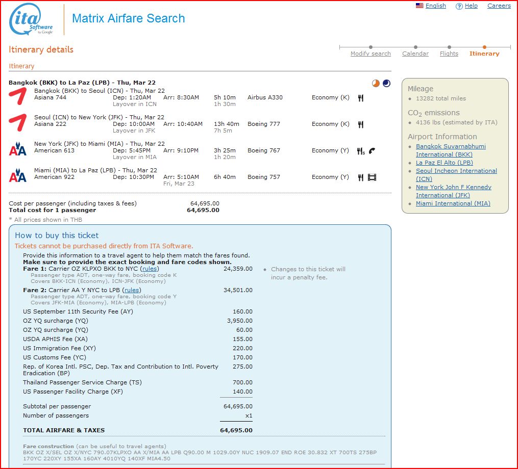Click the ITA Software logo
The height and width of the screenshot is (469, 518).
pos(31,19)
